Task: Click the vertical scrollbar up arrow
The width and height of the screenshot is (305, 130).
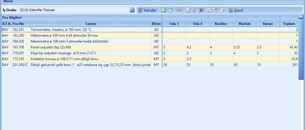Action: pyautogui.click(x=301, y=17)
